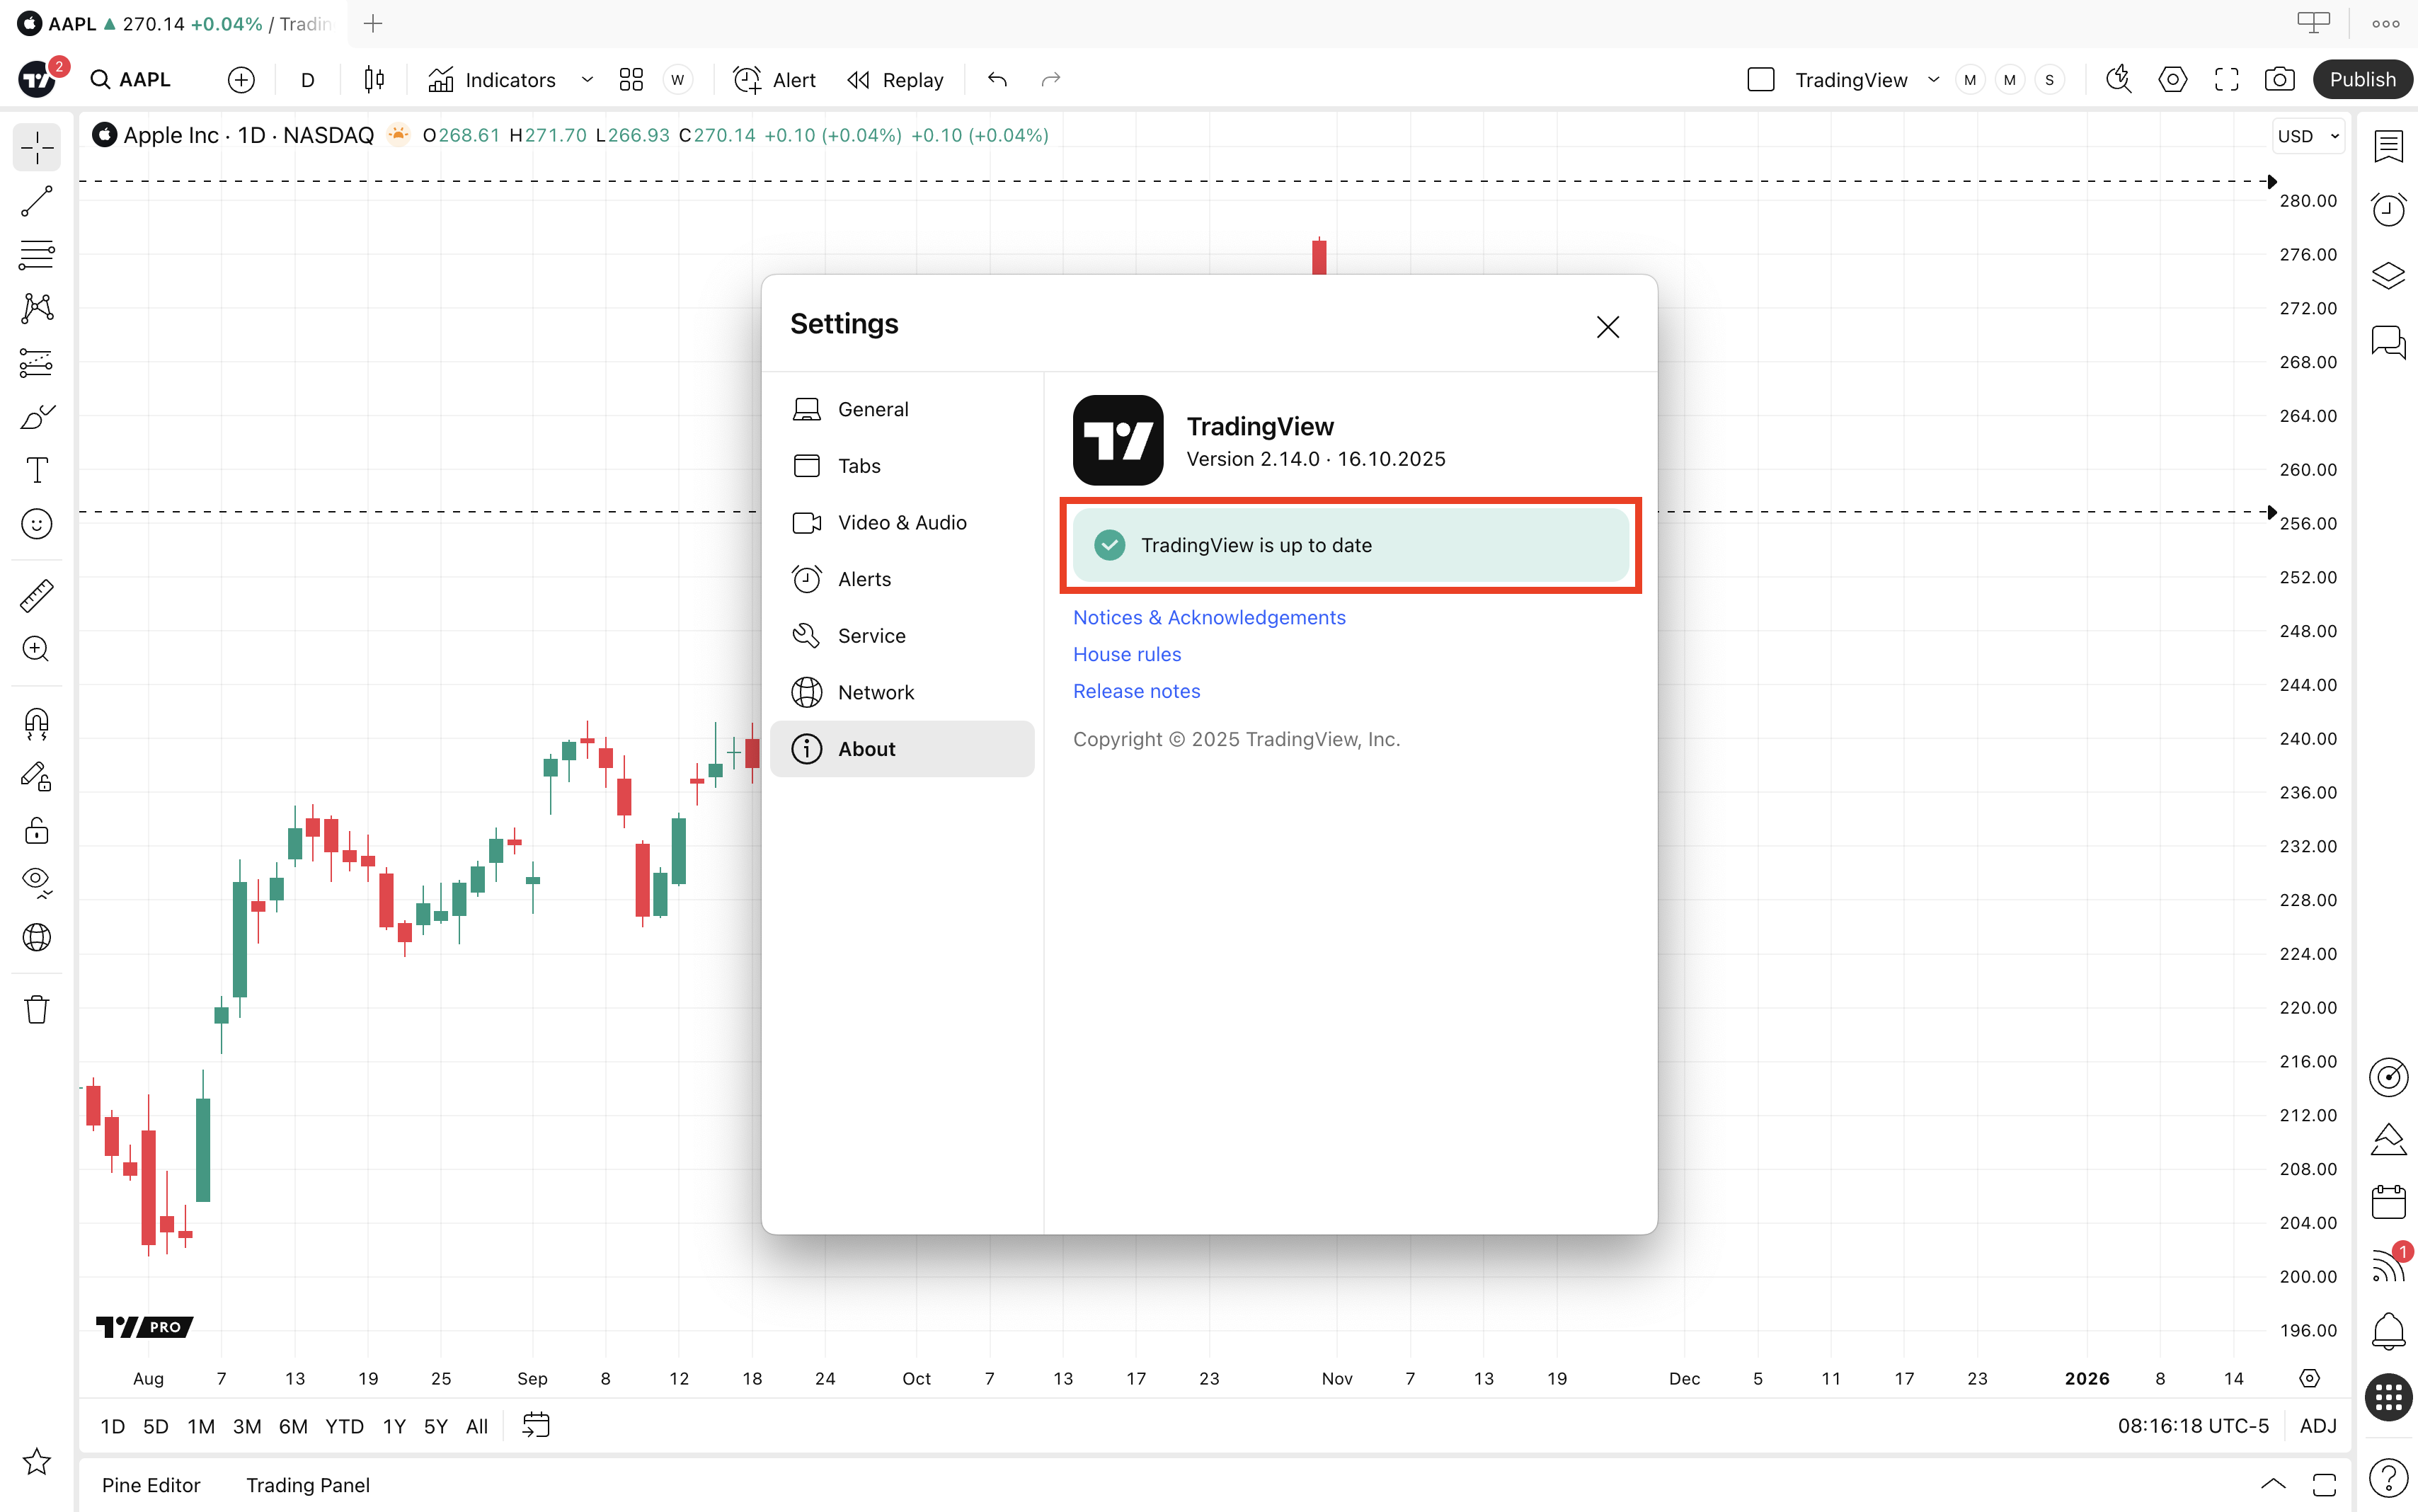Expand the Indicators favorites dropdown arrow
This screenshot has height=1512, width=2418.
[x=587, y=80]
